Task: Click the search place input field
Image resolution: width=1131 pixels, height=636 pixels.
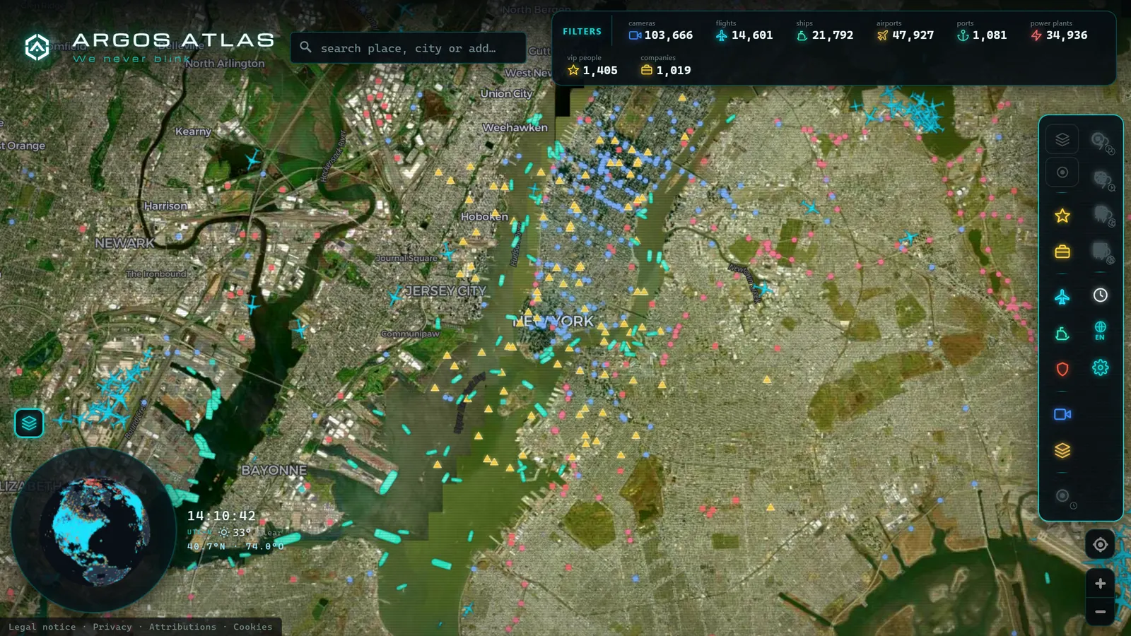Action: (x=408, y=48)
